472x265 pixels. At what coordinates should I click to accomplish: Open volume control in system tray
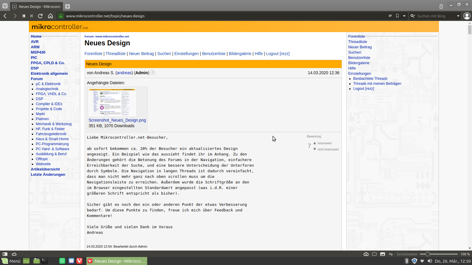430,261
